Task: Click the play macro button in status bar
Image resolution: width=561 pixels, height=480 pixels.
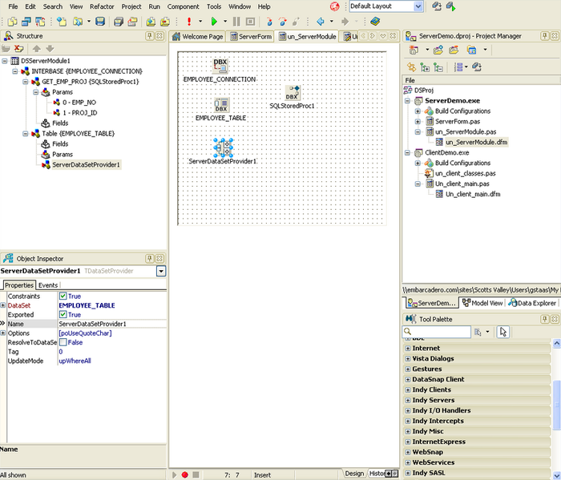Action: 174,474
